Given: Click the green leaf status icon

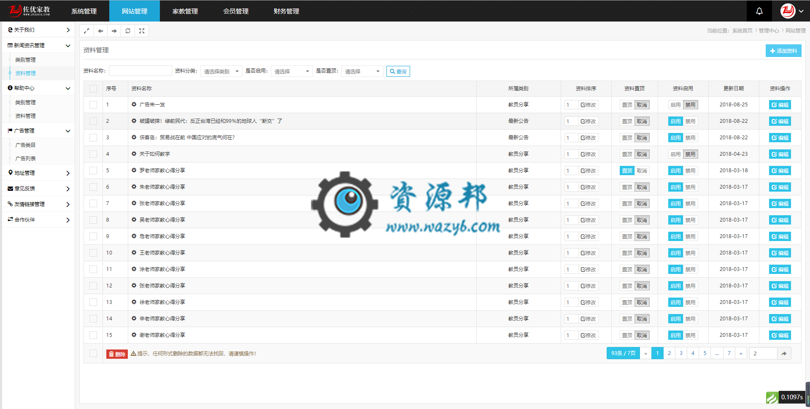Looking at the screenshot, I should [772, 398].
